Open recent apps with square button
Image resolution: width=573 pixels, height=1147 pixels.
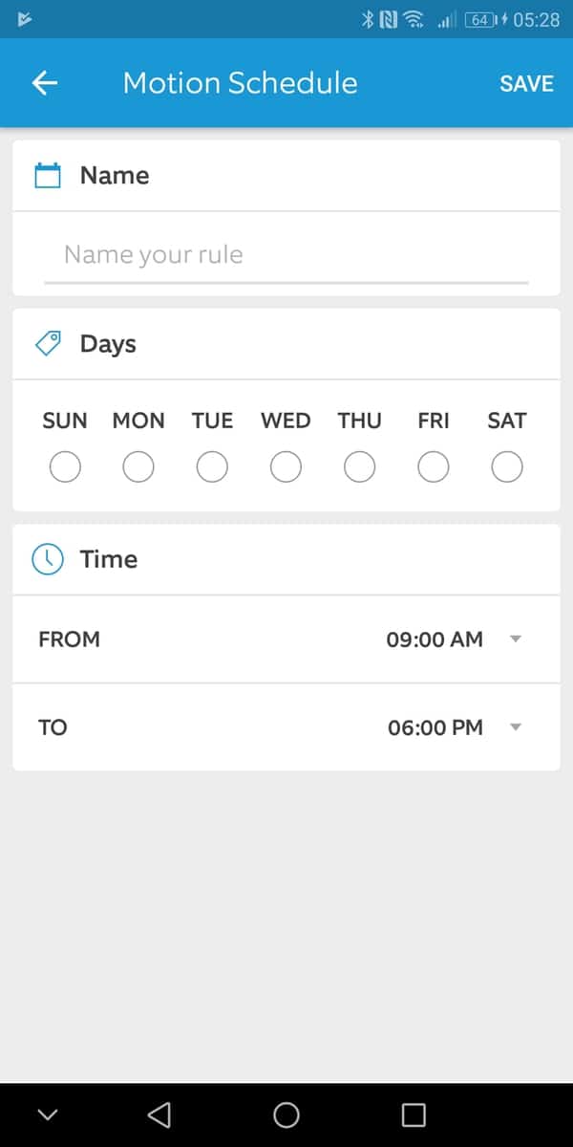(x=413, y=1115)
